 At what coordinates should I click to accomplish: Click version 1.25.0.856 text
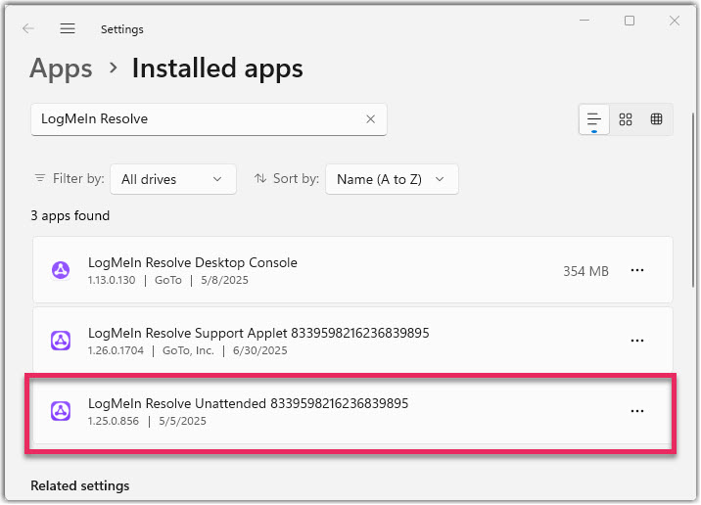point(114,422)
